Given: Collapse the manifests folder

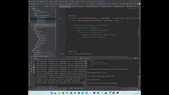Looking at the screenshot, I should (x=33, y=10).
